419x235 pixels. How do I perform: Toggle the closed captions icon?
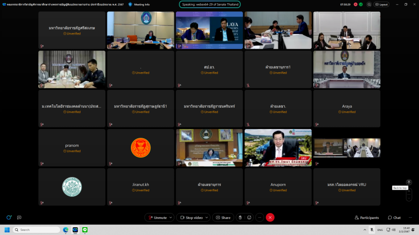click(19, 217)
